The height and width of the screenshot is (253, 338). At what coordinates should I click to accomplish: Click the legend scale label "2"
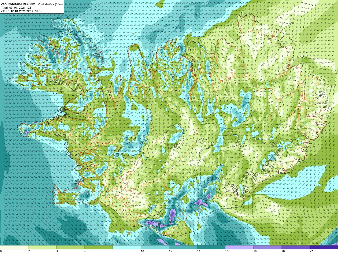[29, 251]
